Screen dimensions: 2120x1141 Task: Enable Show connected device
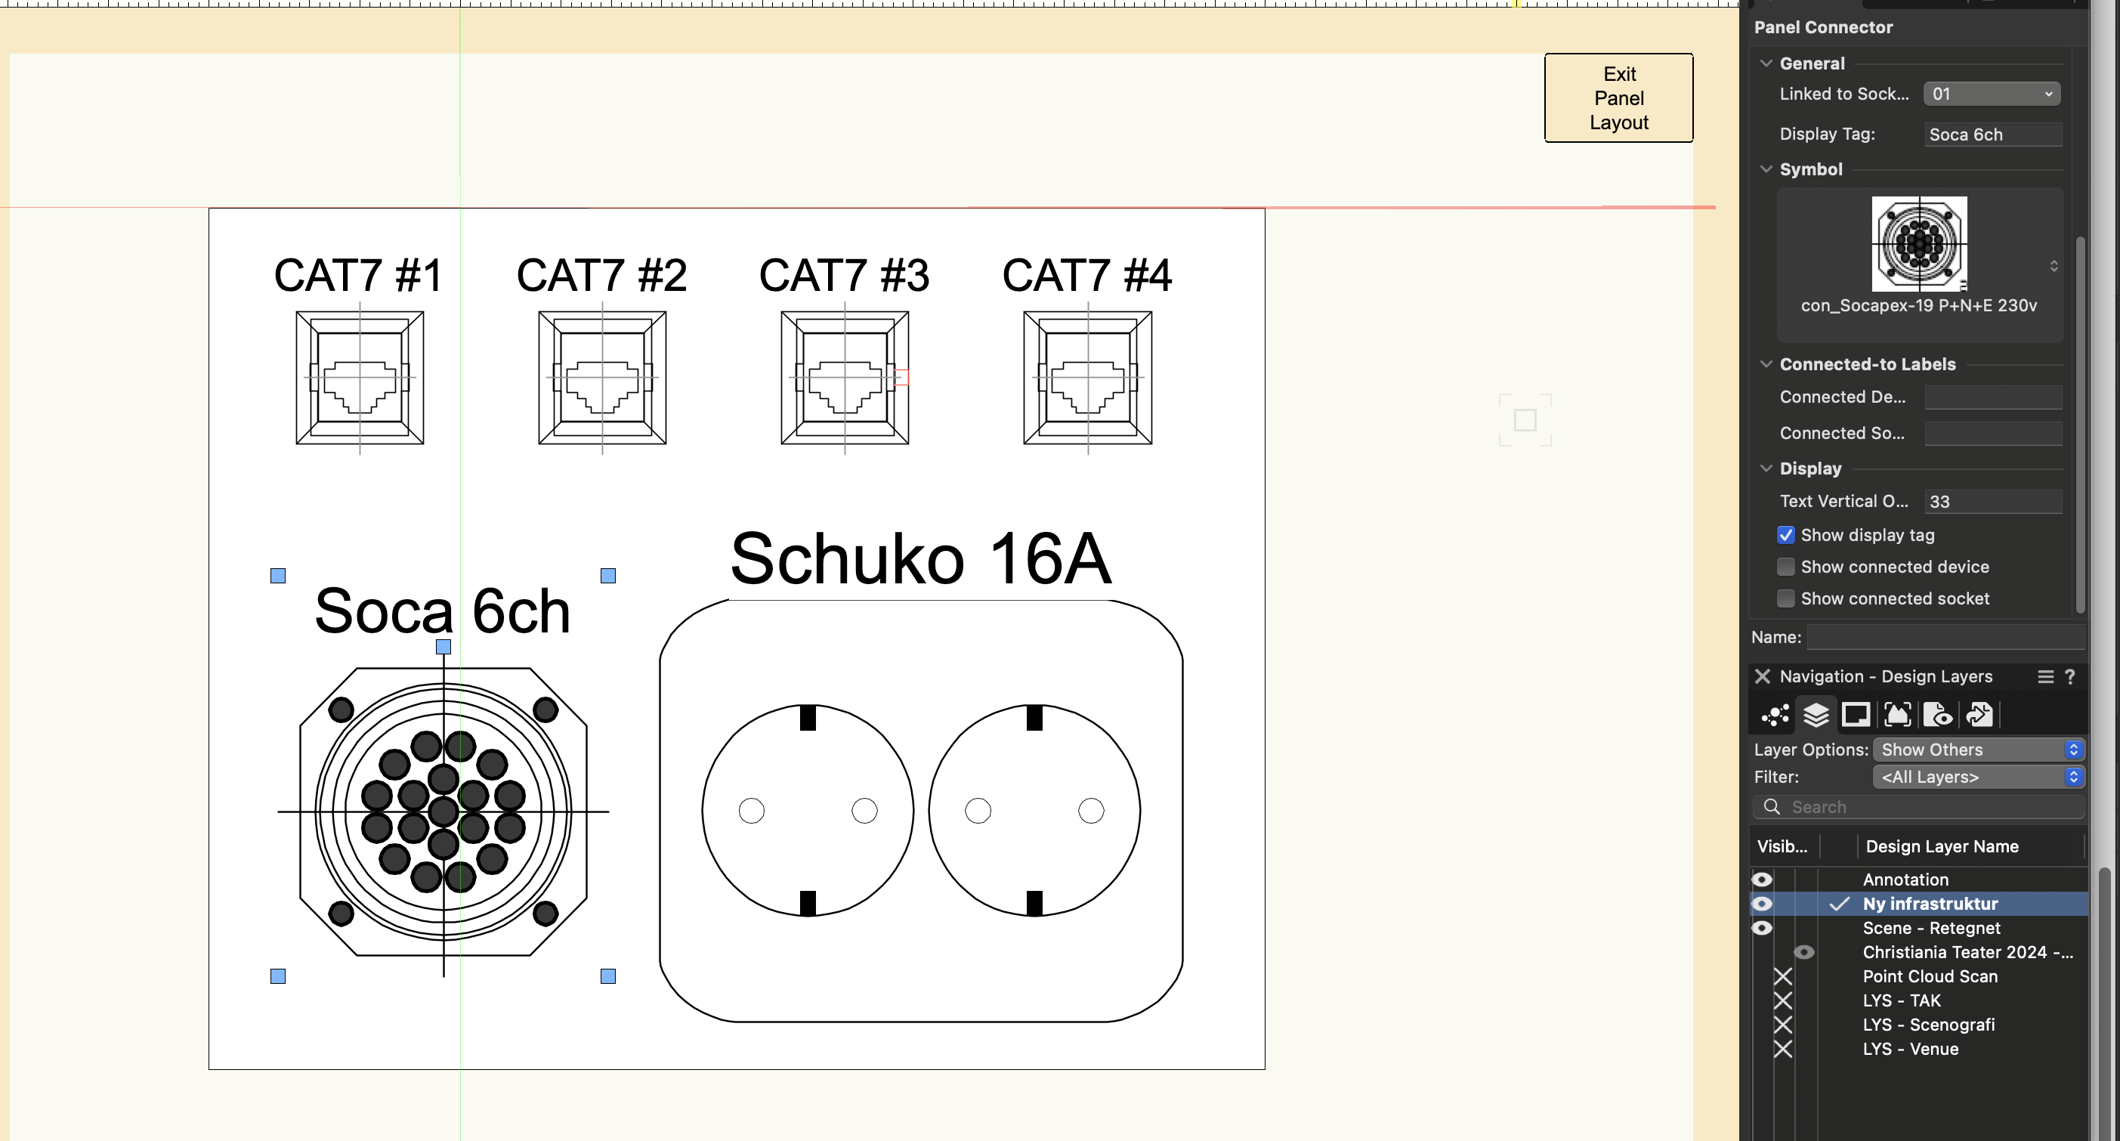[1786, 567]
